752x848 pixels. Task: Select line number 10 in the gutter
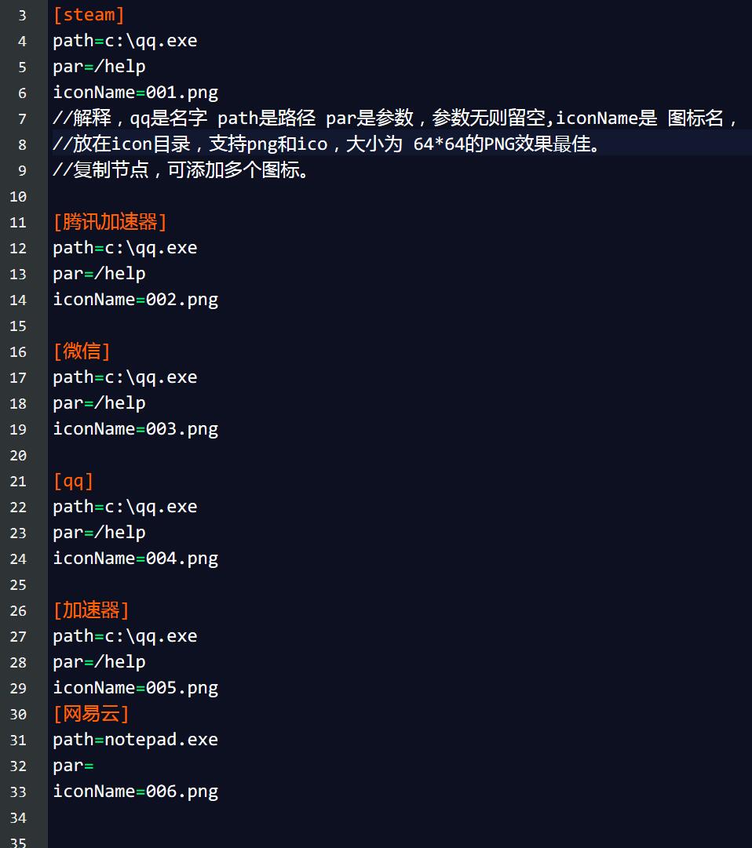pyautogui.click(x=18, y=196)
